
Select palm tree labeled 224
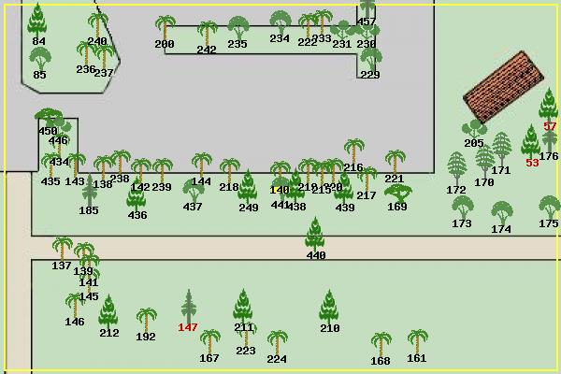pyautogui.click(x=277, y=340)
